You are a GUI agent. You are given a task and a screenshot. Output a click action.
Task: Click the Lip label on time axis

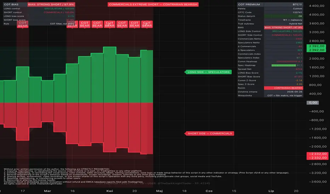coord(271,191)
